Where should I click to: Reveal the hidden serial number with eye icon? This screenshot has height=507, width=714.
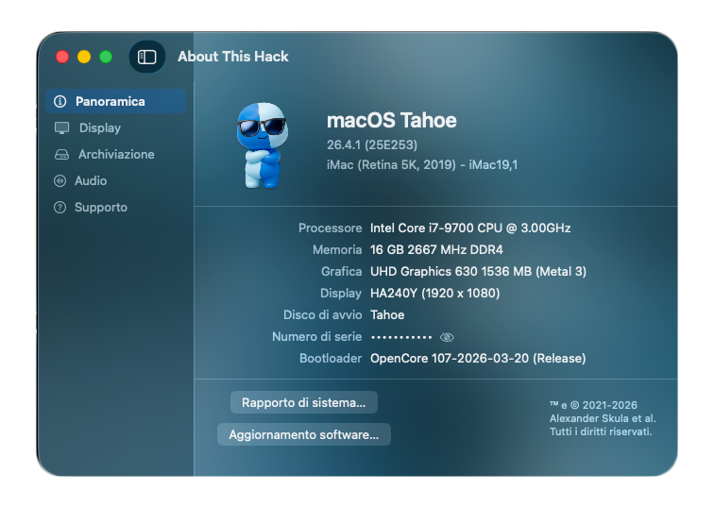point(447,337)
